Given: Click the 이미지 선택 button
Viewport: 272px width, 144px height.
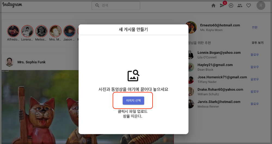Looking at the screenshot, I should pyautogui.click(x=133, y=101).
